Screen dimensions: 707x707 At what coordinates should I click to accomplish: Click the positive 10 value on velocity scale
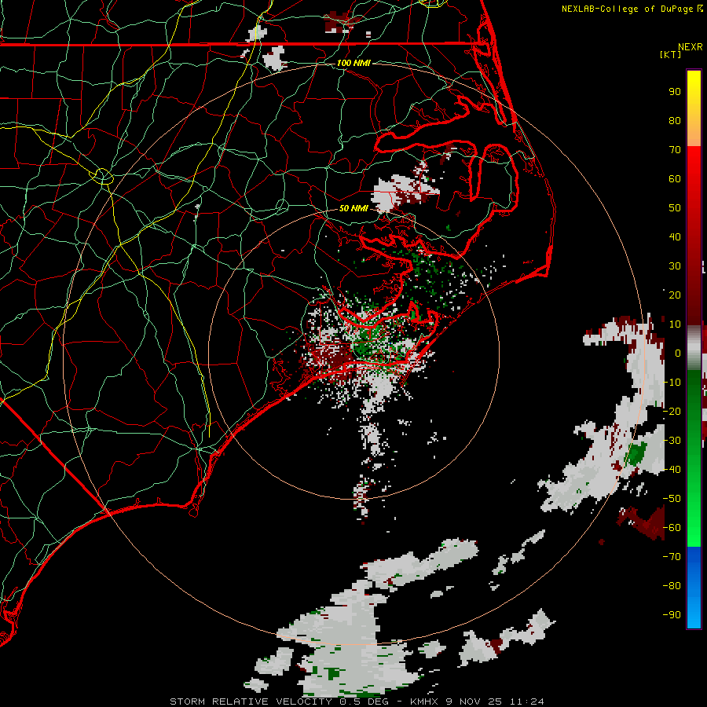[x=675, y=324]
